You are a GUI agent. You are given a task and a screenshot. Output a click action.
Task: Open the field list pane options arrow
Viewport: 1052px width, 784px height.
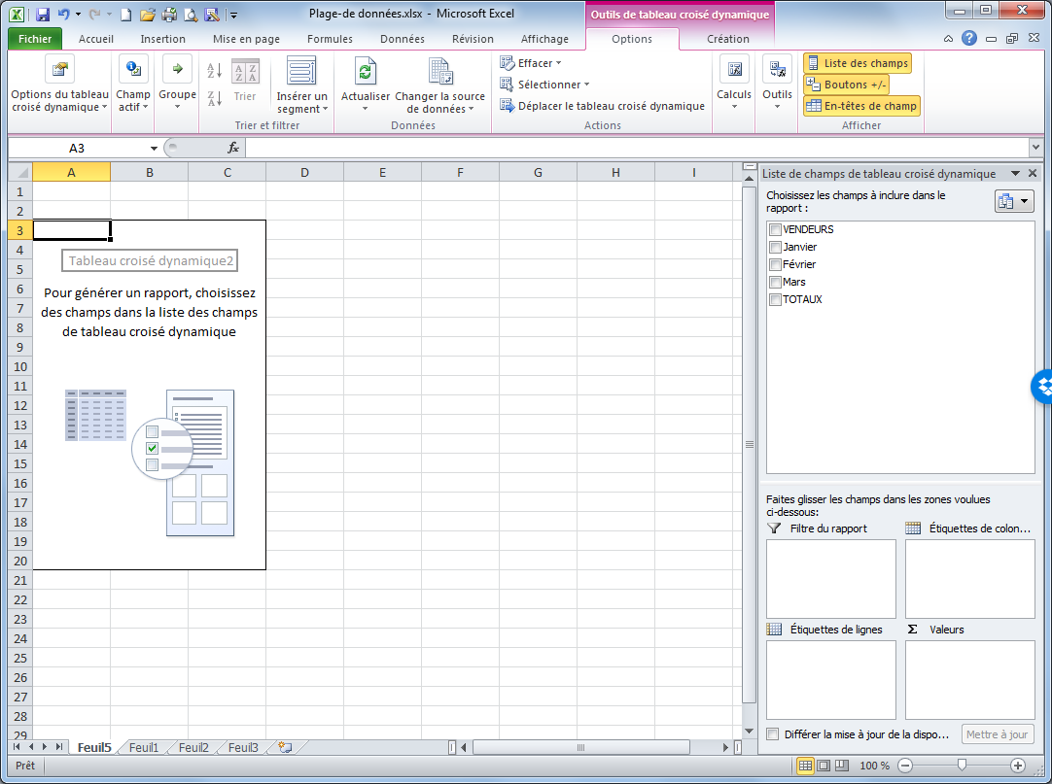tap(1015, 174)
